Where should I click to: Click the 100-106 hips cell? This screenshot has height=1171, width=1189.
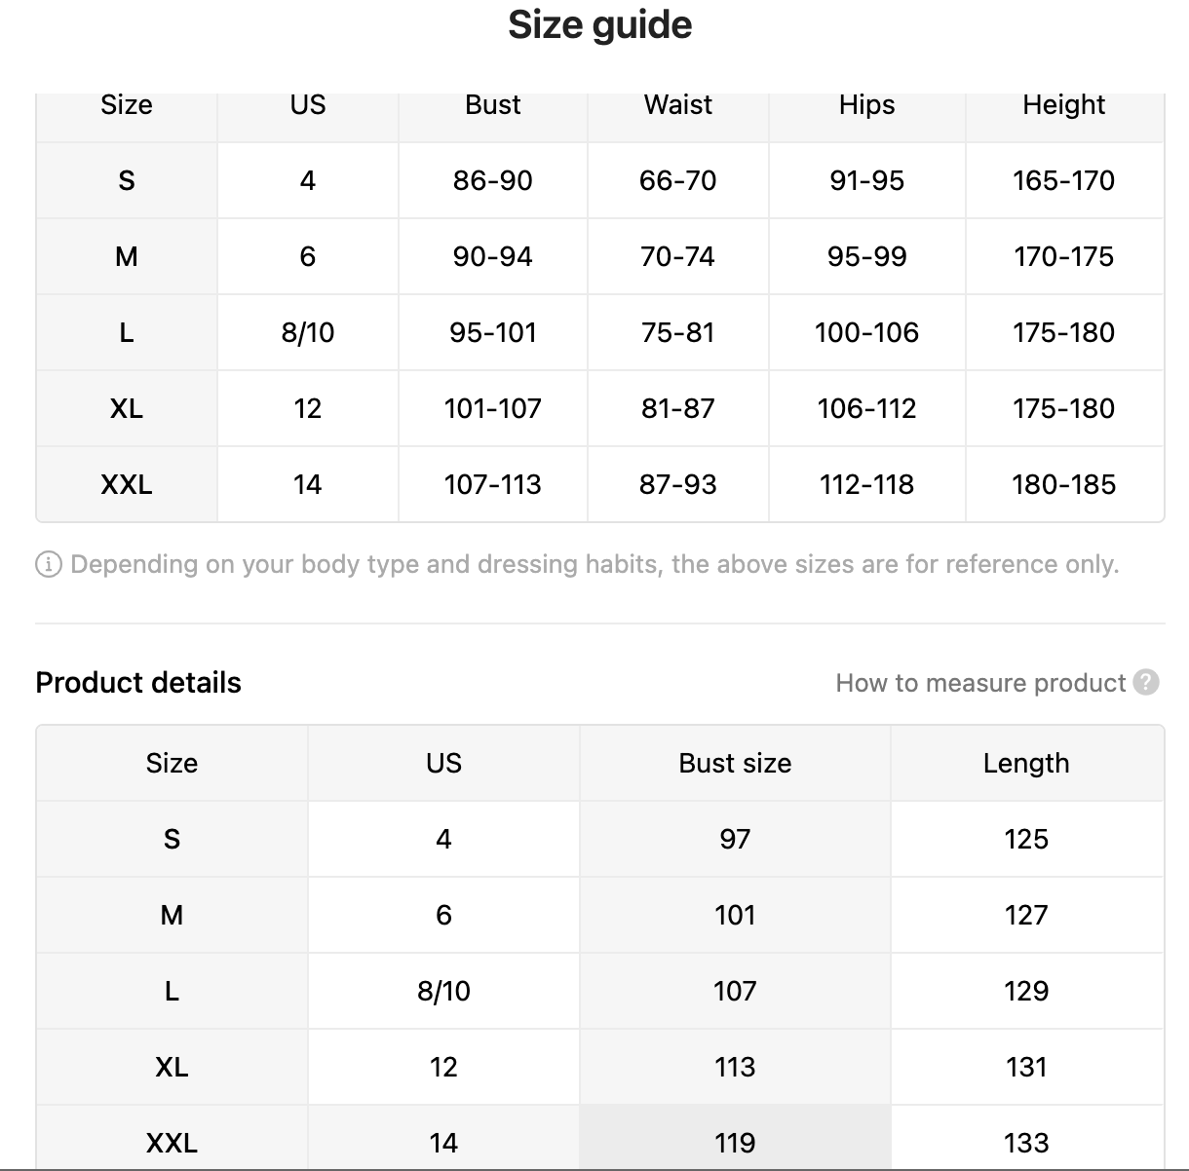866,332
